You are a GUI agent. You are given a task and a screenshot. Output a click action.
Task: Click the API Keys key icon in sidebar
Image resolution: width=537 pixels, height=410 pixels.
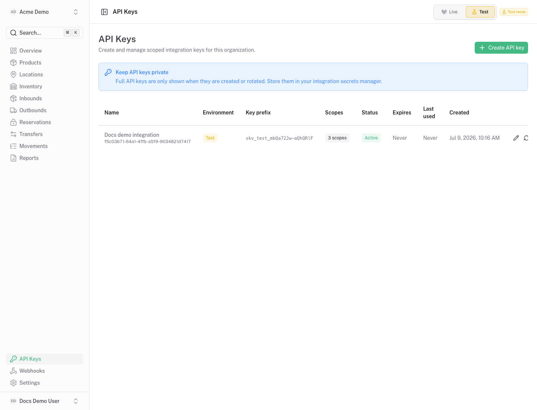click(x=13, y=359)
